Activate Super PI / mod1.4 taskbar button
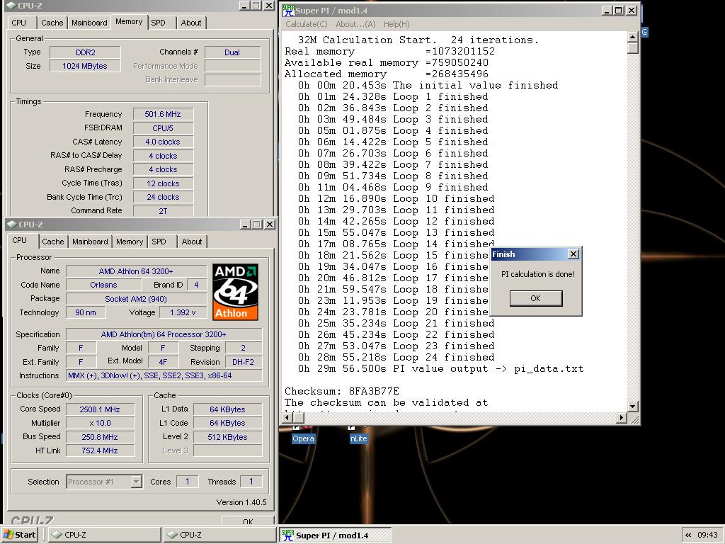 (335, 535)
